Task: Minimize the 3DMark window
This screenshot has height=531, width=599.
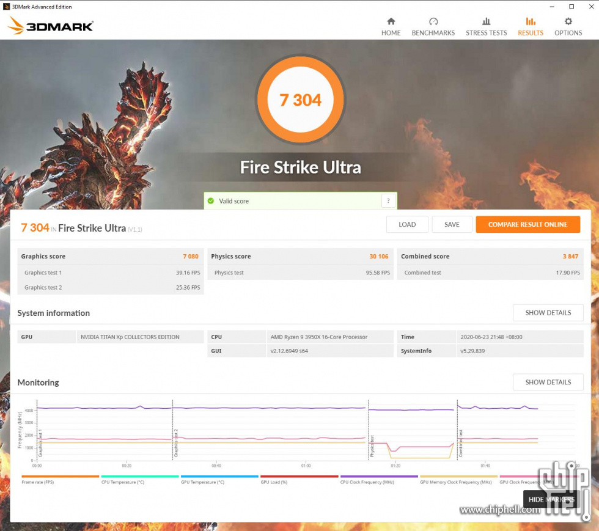Action: point(552,7)
